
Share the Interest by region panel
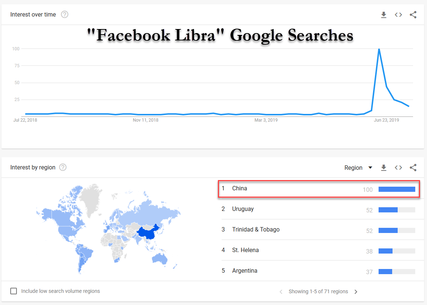pyautogui.click(x=413, y=168)
